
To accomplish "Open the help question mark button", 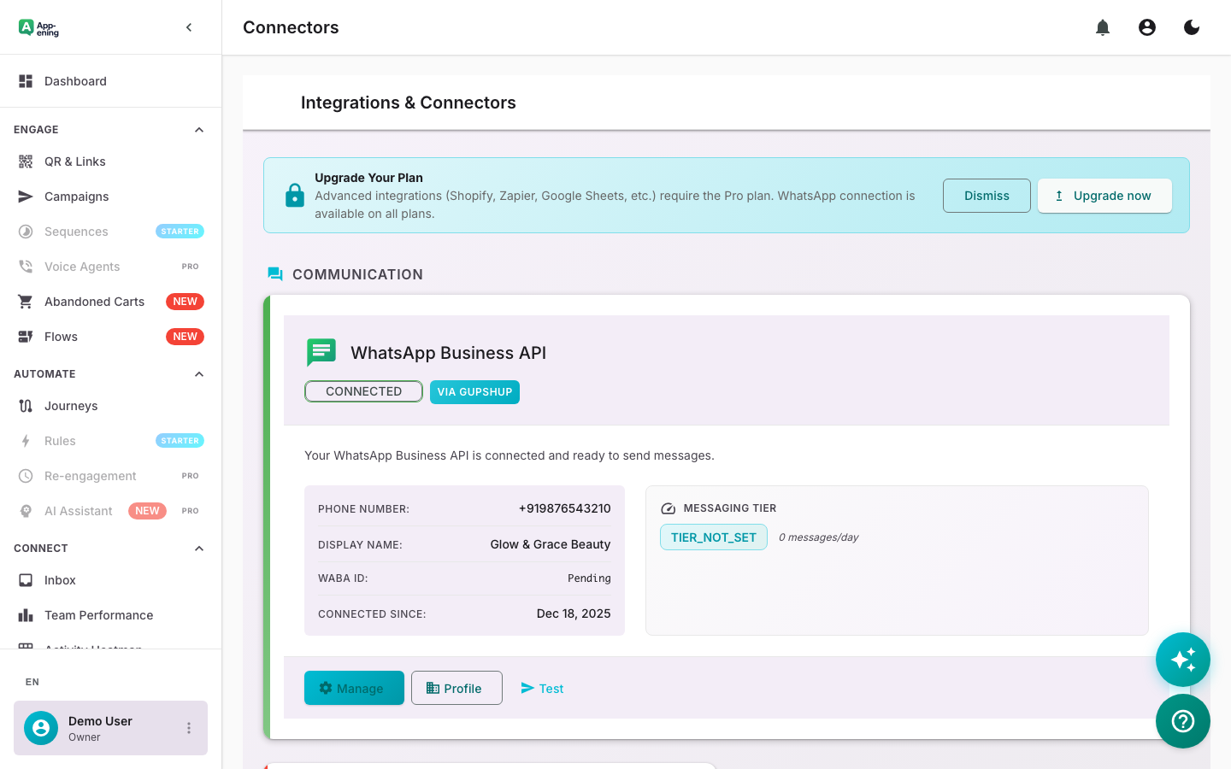I will pos(1182,721).
